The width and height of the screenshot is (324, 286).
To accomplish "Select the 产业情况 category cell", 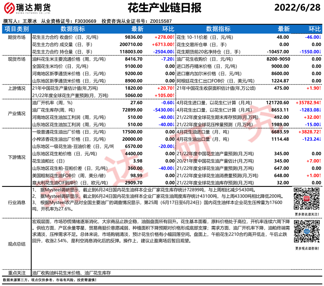I will [x=16, y=114].
